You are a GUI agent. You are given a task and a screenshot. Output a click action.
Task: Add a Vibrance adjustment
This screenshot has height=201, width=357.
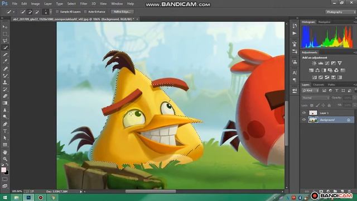click(340, 63)
